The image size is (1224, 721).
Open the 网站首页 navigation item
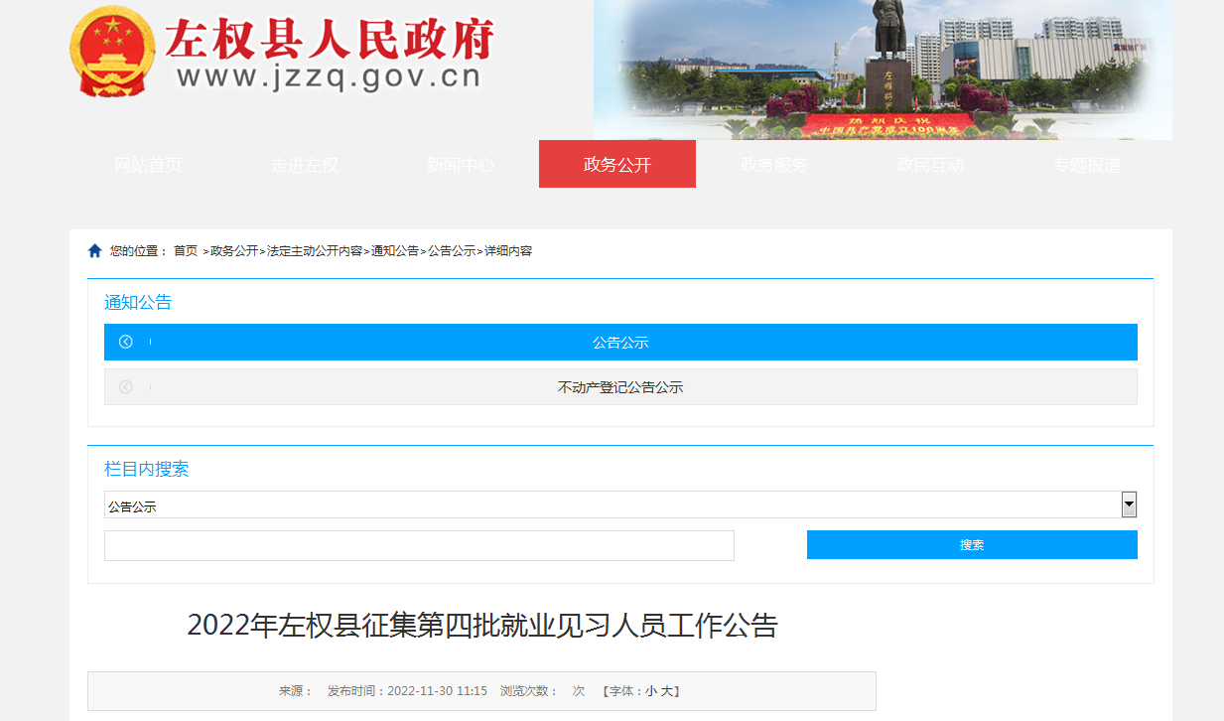click(x=148, y=165)
